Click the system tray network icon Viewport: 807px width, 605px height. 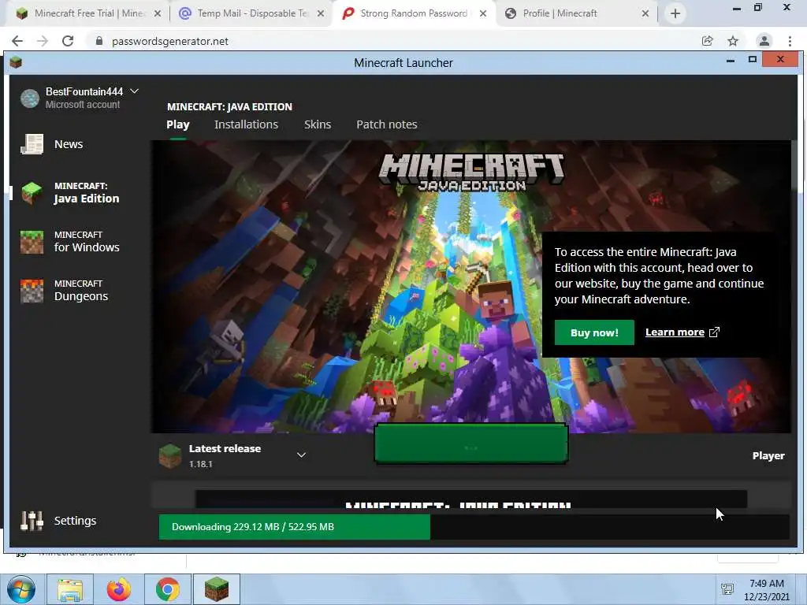(727, 589)
